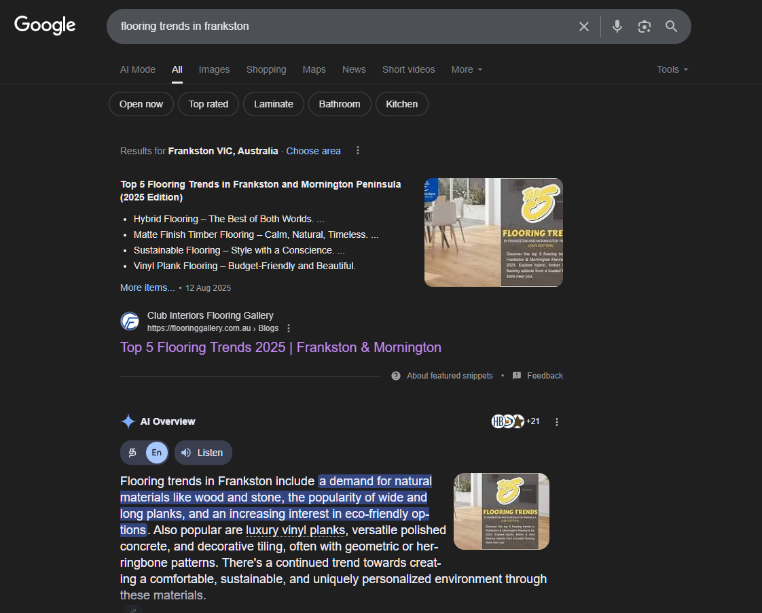Image resolution: width=762 pixels, height=613 pixels.
Task: Apply the Kitchen filter chip
Action: point(401,104)
